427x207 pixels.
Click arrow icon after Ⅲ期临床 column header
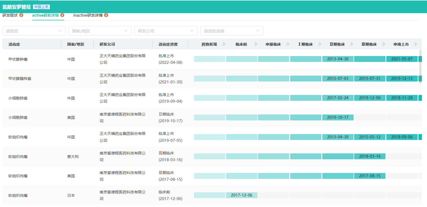[x=384, y=44]
